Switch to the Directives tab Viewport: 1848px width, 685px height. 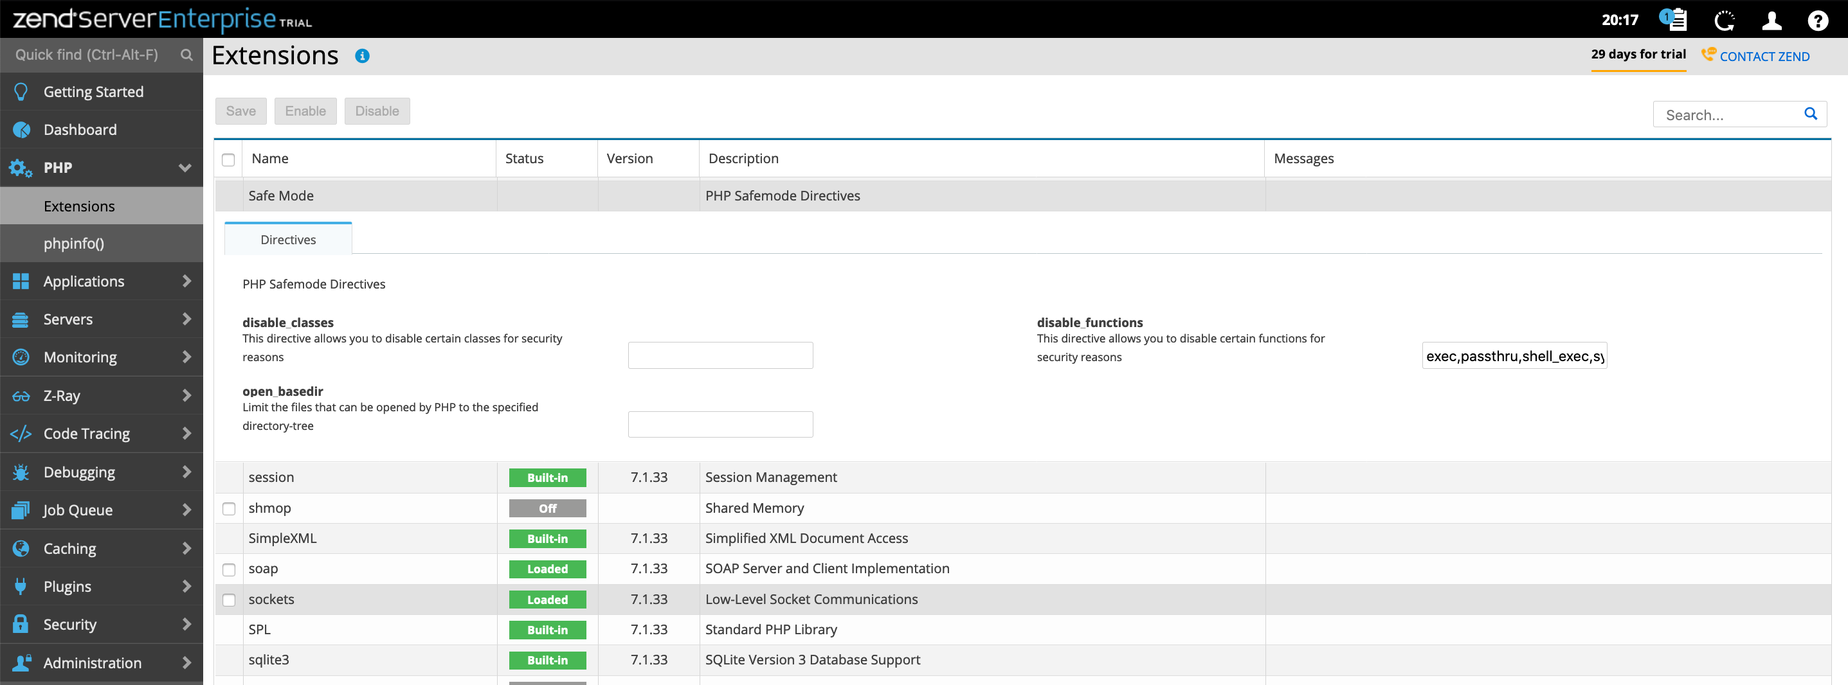[x=287, y=240]
